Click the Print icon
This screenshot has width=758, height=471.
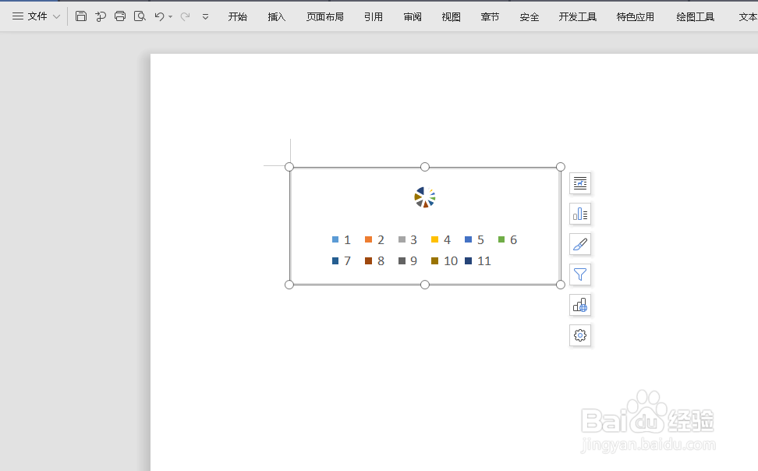pyautogui.click(x=120, y=16)
